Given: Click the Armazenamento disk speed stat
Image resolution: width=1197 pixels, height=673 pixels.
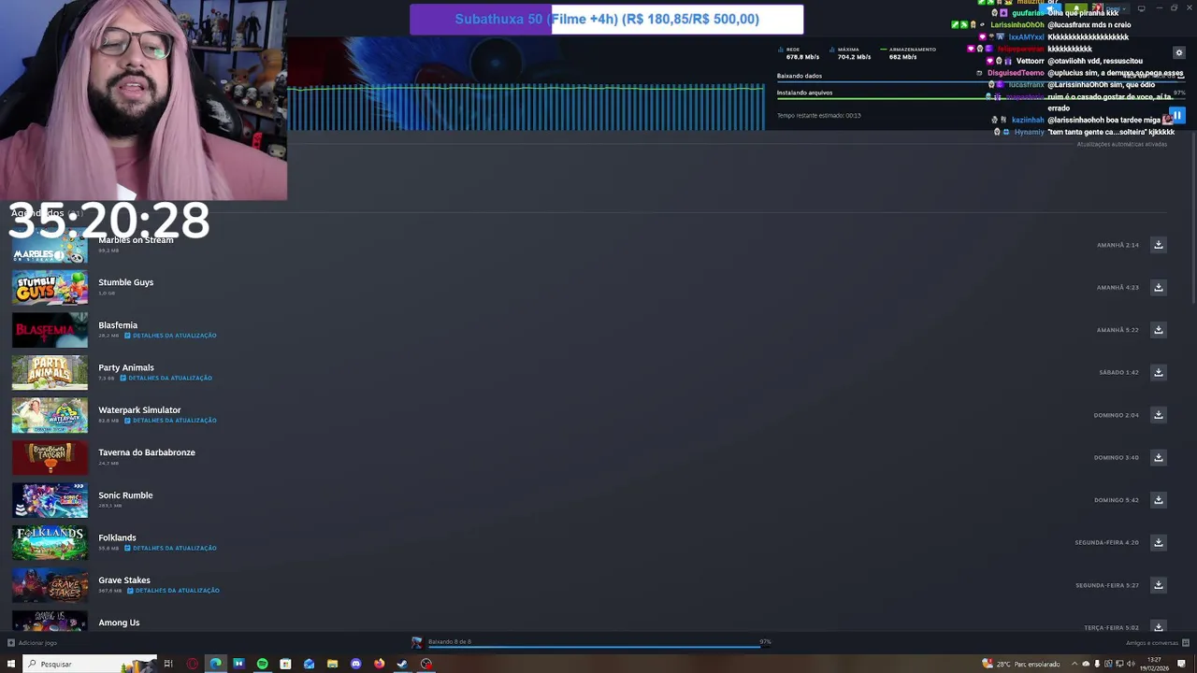Looking at the screenshot, I should (908, 53).
